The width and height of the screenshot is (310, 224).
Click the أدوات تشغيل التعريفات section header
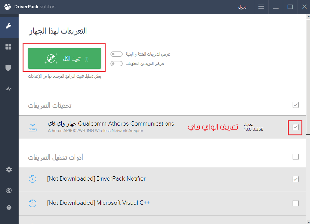(56, 157)
